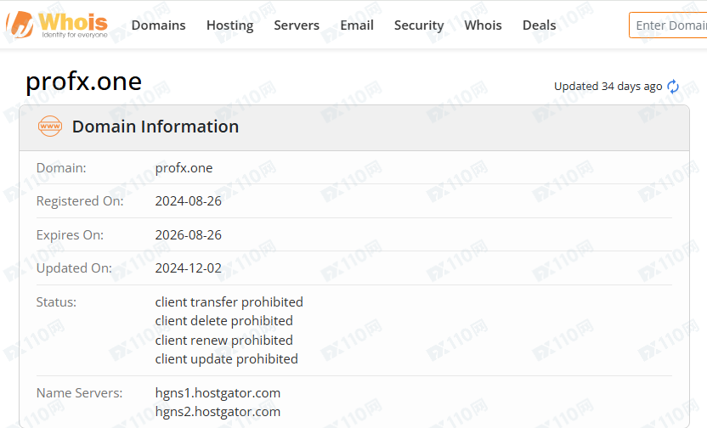Open the Whois nav link
The image size is (707, 428).
[483, 25]
